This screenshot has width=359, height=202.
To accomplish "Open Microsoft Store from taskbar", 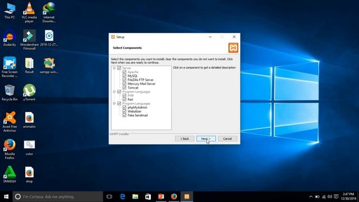I will coord(148,197).
